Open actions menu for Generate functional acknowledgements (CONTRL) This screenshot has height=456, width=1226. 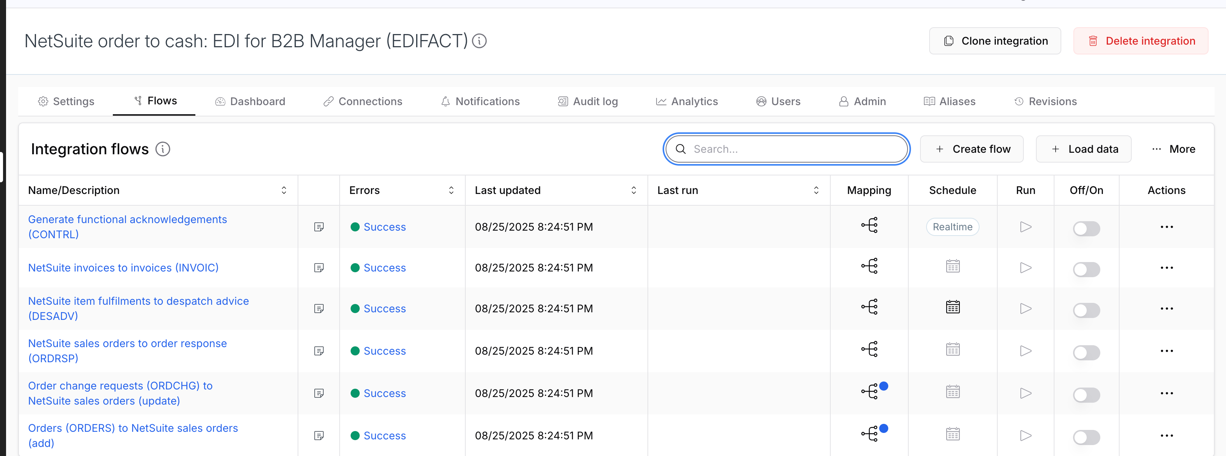pos(1167,227)
